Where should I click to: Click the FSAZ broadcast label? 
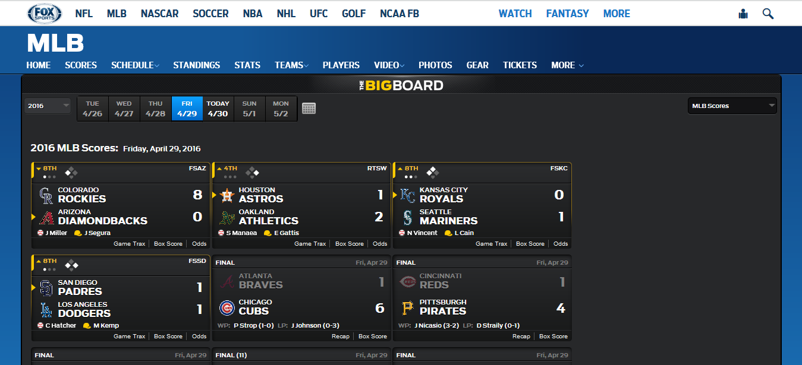pos(197,169)
